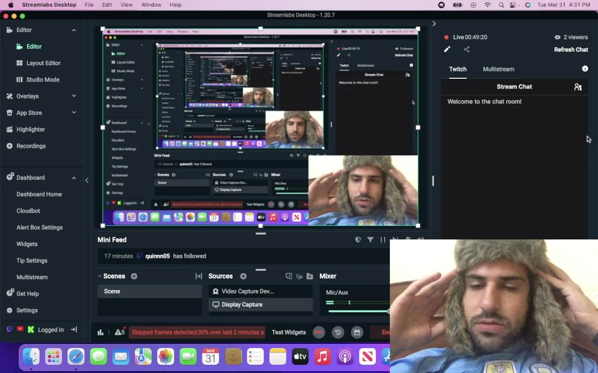The width and height of the screenshot is (598, 373).
Task: Open Music from the Dock
Action: 322,356
